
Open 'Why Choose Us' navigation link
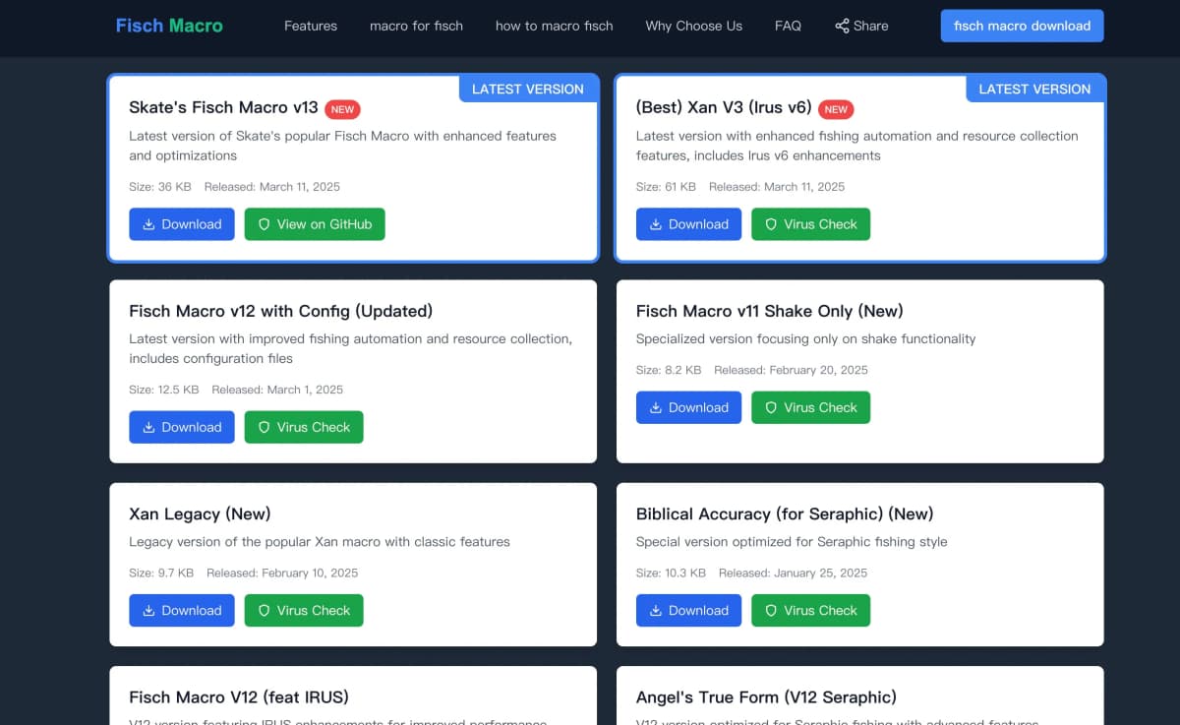(693, 26)
